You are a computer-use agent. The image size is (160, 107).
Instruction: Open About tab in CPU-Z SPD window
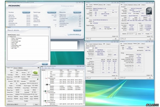click(108, 44)
